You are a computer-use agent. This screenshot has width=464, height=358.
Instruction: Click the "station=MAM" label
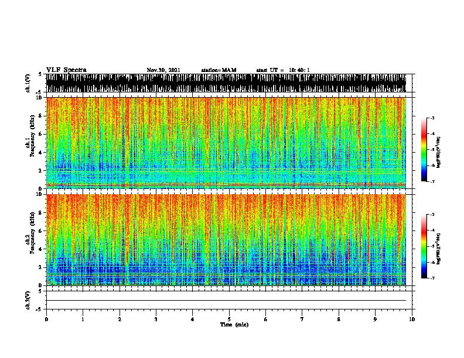[219, 70]
